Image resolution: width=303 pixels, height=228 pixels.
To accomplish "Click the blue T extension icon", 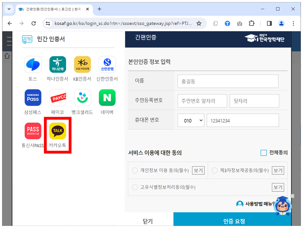I will tap(227, 23).
